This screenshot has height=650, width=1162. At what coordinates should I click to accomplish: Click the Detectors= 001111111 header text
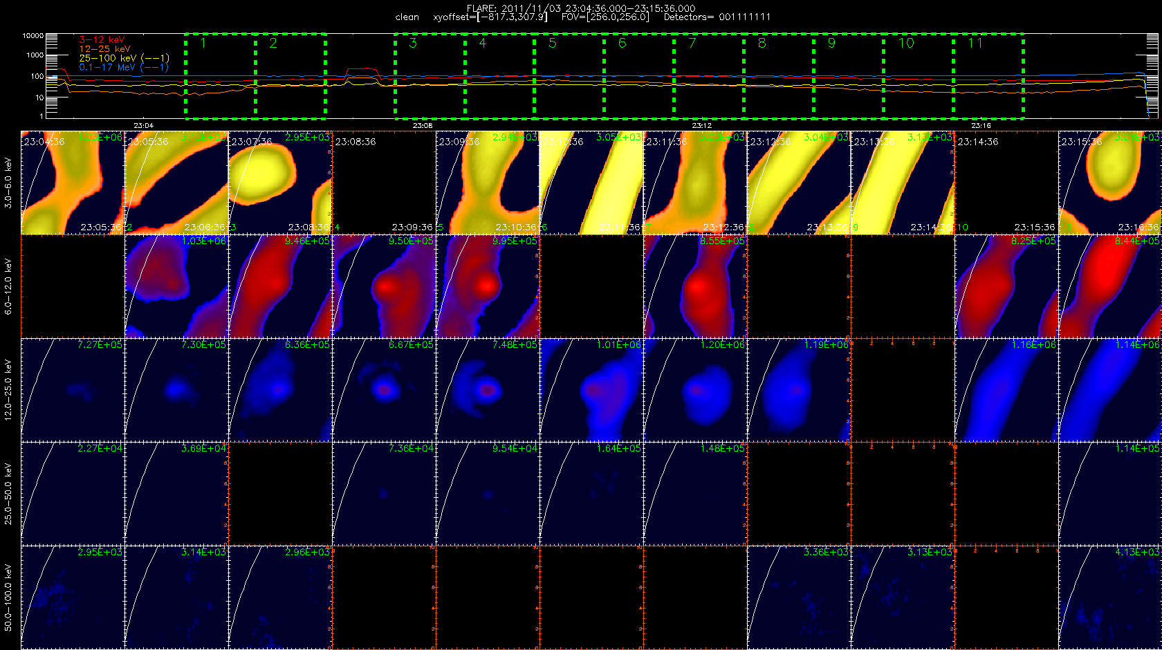tap(717, 17)
